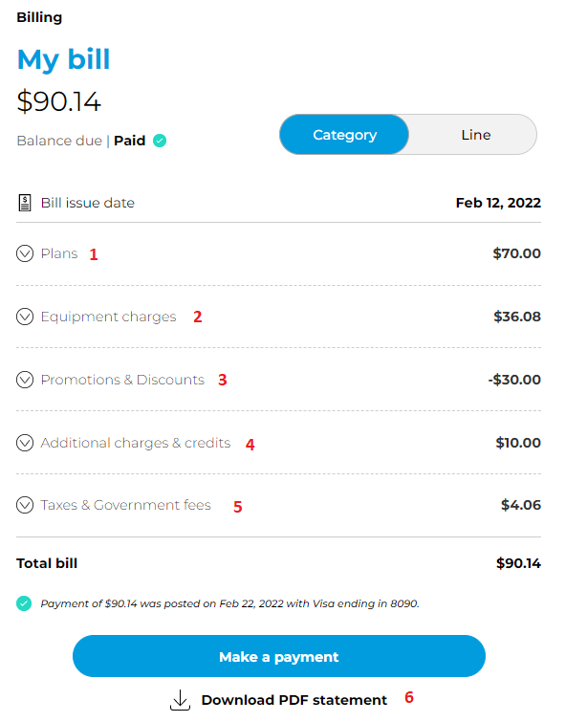Screen dimensions: 565x722
Task: Click the My bill title
Action: (x=63, y=59)
